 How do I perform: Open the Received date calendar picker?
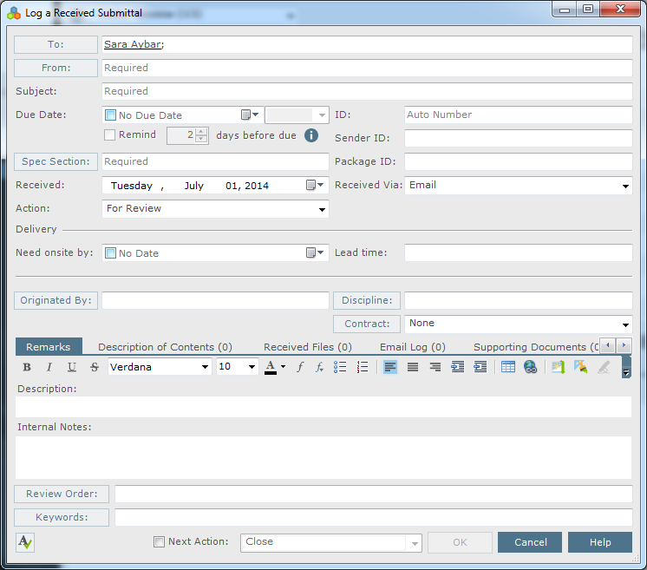coord(315,185)
